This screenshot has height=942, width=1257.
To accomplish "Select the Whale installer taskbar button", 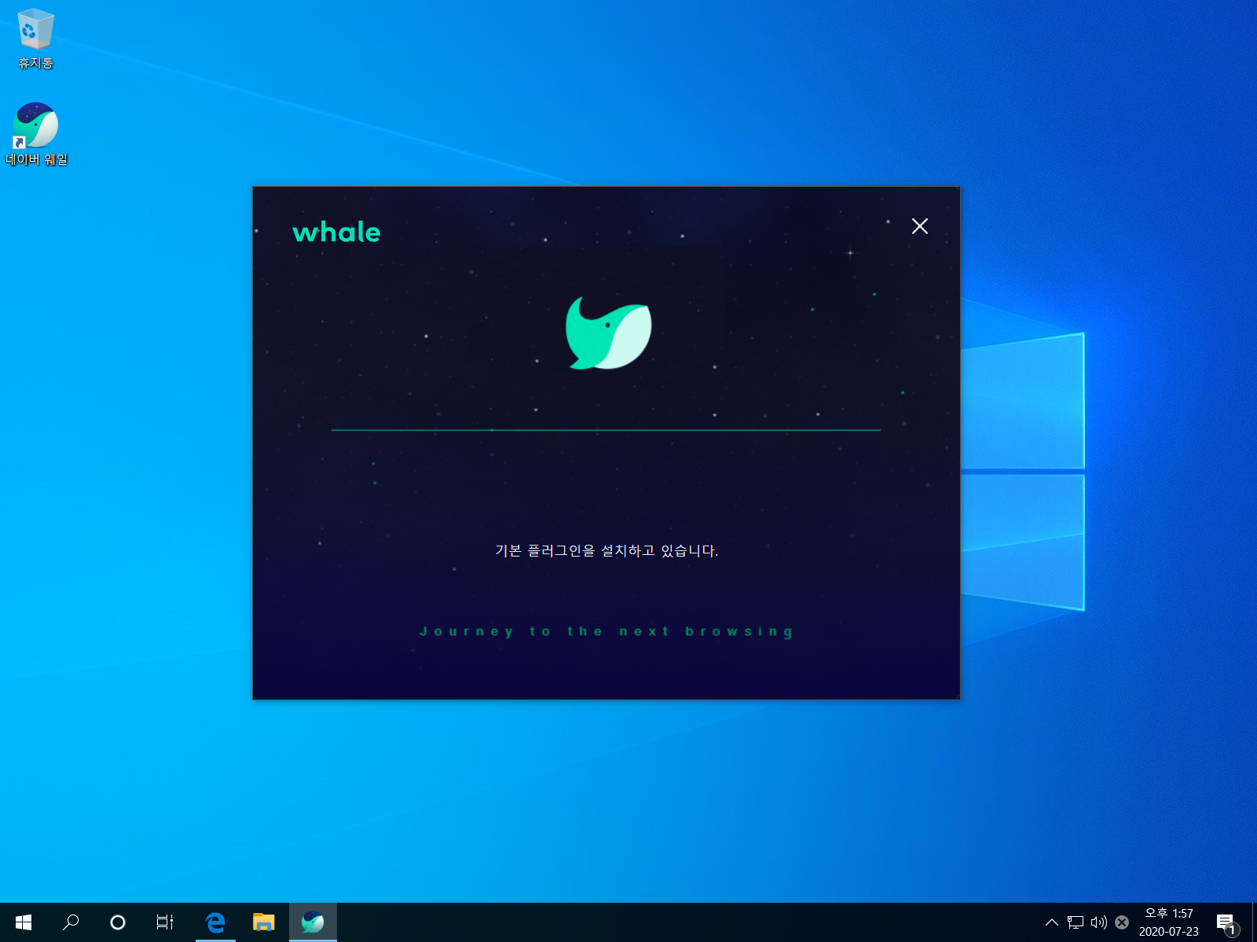I will tap(313, 922).
